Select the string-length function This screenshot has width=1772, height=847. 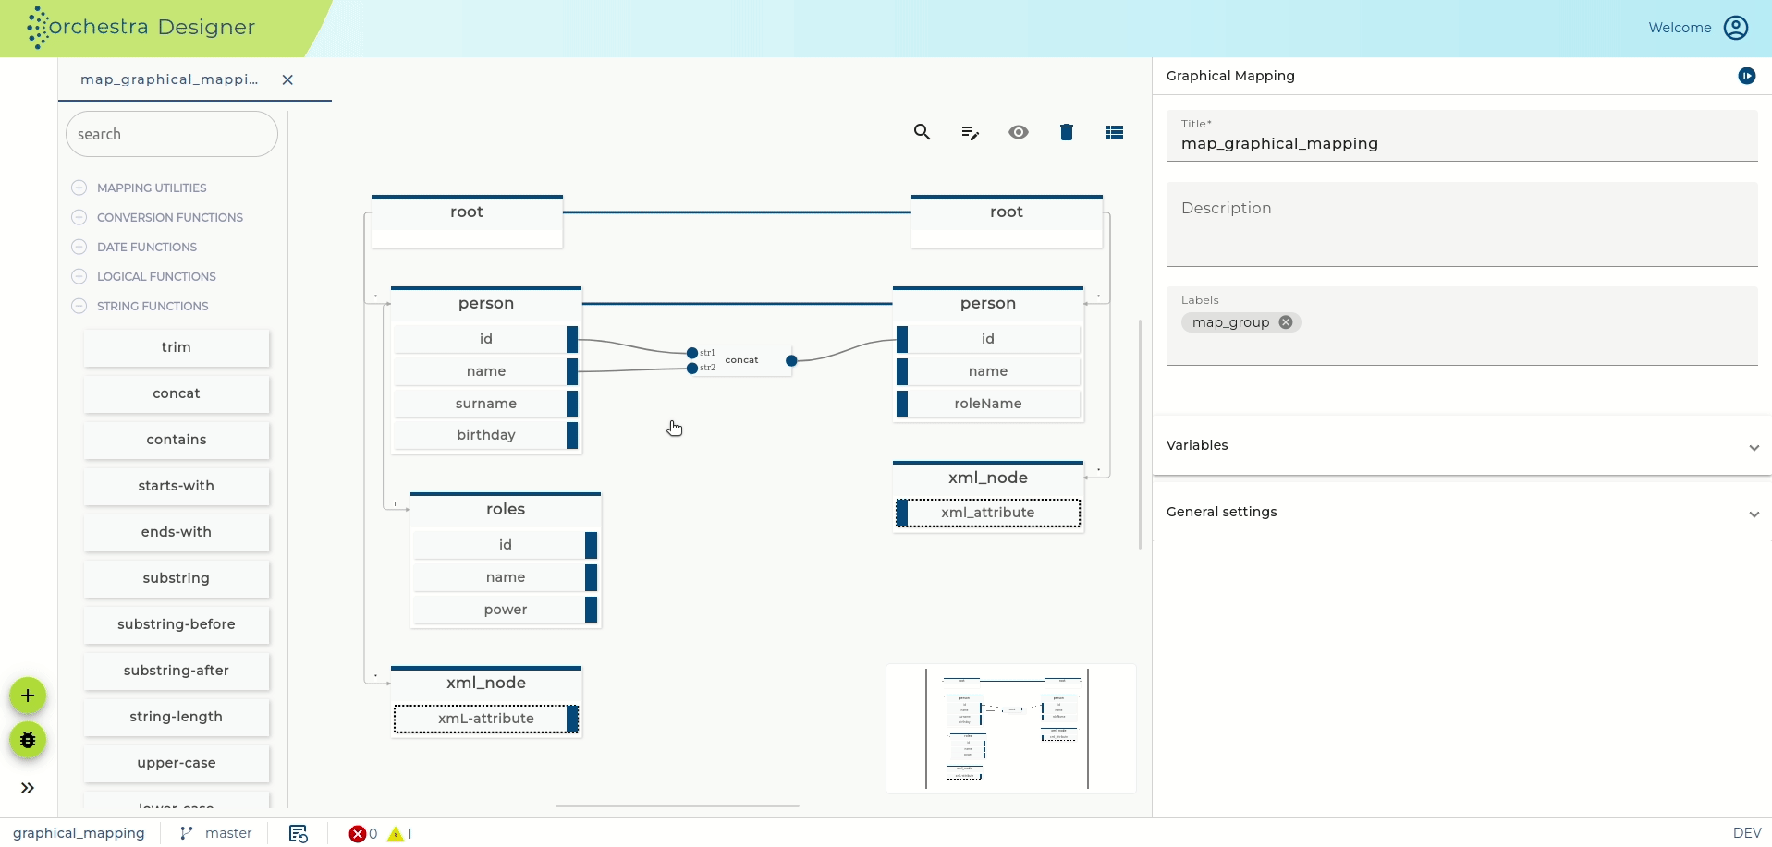tap(177, 717)
